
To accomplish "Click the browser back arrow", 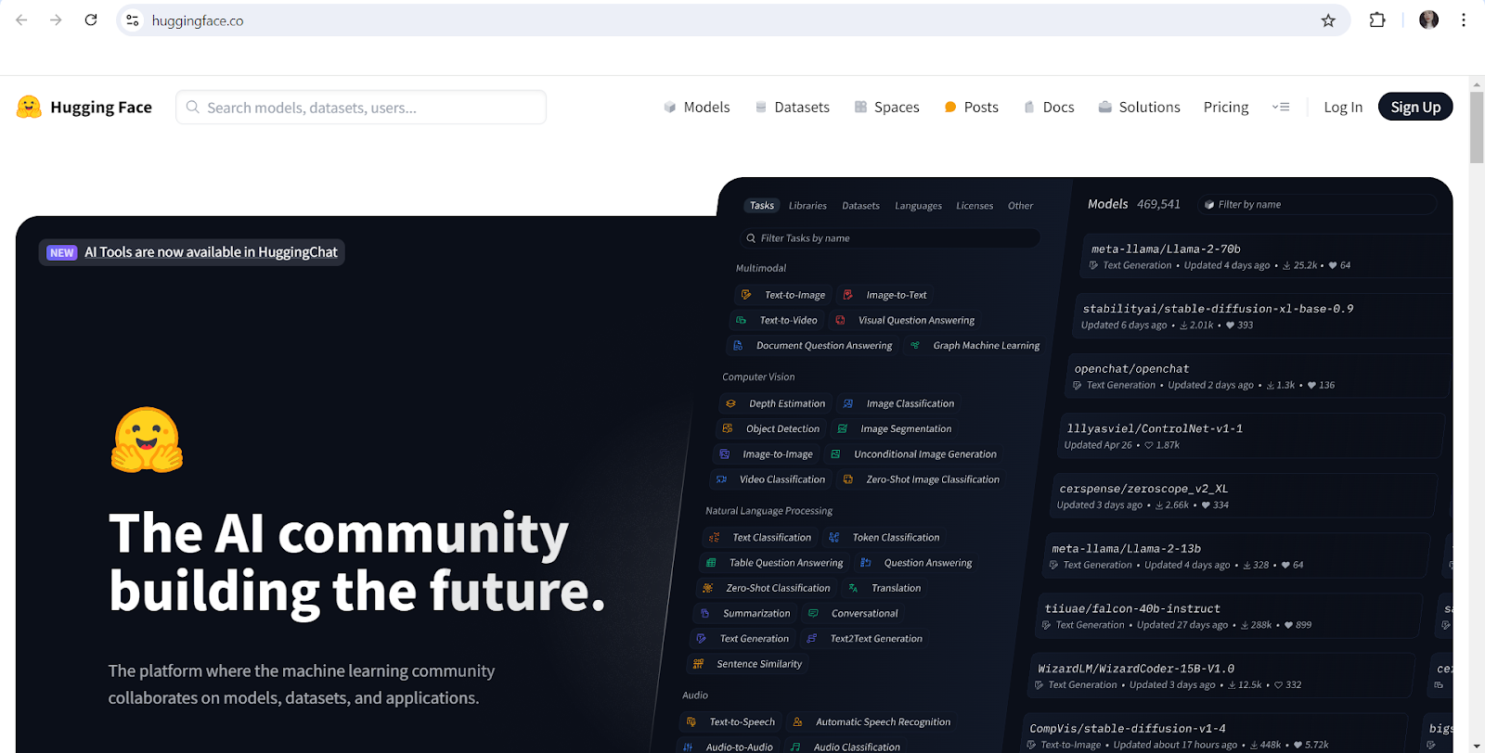I will point(21,19).
